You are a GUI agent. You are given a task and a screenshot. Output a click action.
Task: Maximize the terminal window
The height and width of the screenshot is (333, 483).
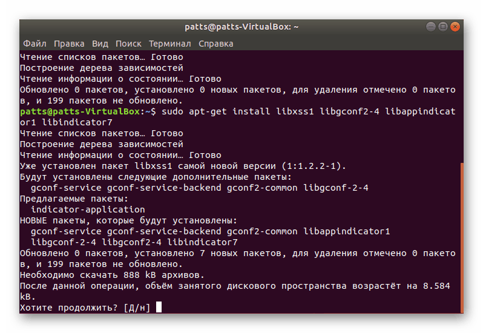pyautogui.click(x=443, y=27)
